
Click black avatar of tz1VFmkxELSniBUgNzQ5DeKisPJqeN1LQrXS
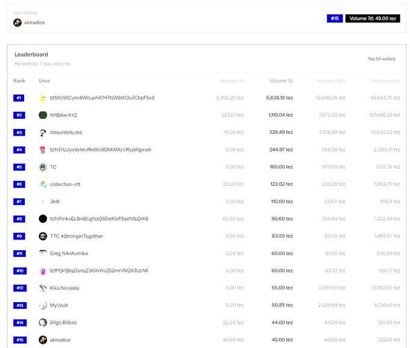tap(43, 219)
